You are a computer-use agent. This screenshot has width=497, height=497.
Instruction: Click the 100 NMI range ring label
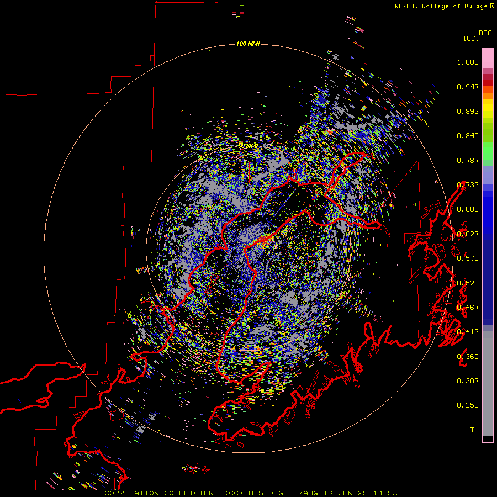click(248, 44)
